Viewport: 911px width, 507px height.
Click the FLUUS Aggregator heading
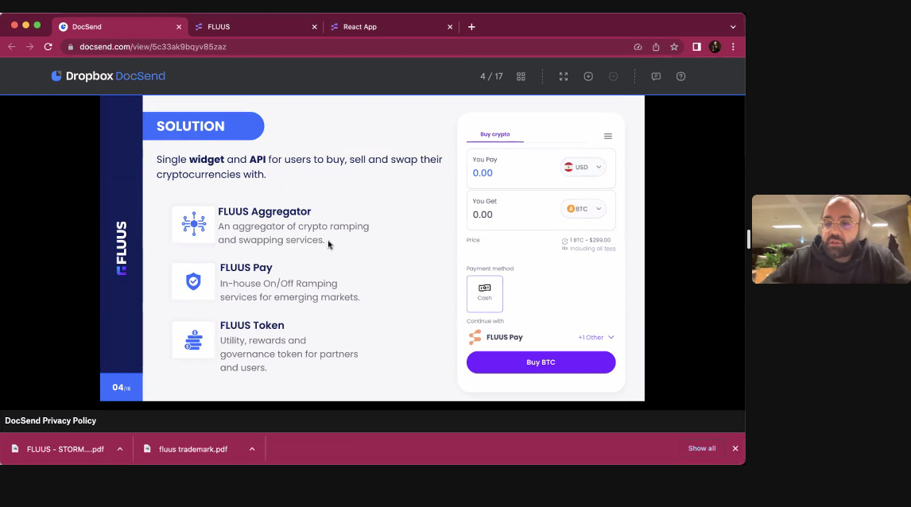tap(265, 212)
